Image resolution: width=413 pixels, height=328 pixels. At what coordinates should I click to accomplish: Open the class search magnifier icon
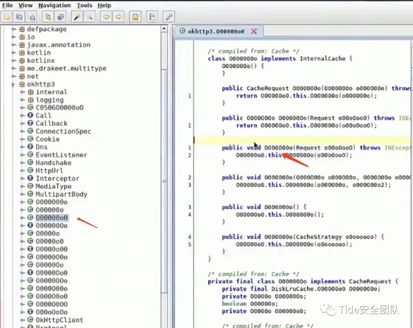pos(89,17)
